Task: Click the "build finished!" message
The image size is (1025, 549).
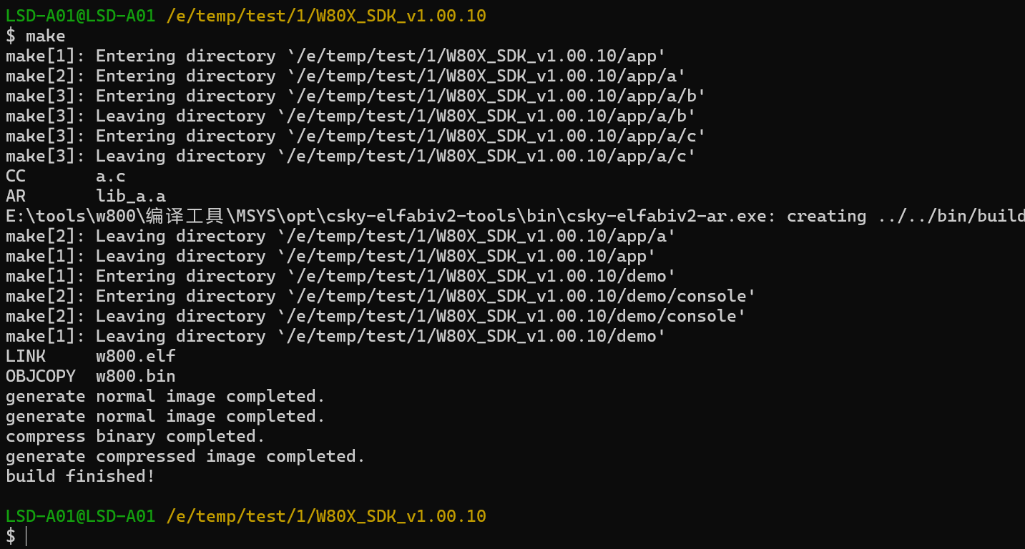Action: pyautogui.click(x=80, y=476)
